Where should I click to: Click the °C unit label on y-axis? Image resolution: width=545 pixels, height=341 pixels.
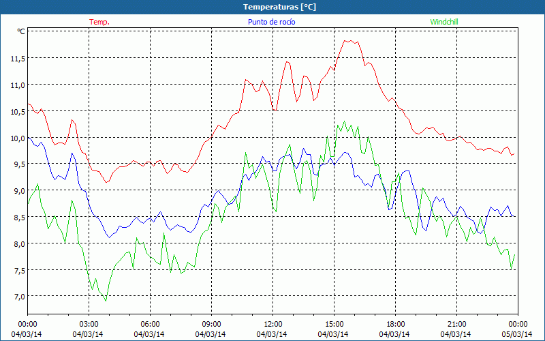tap(20, 31)
